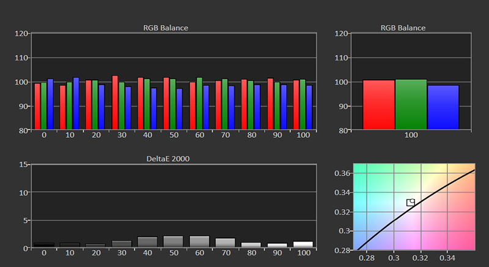
Task: Click the DeltaE 2000 bar at 20
Action: tap(96, 246)
